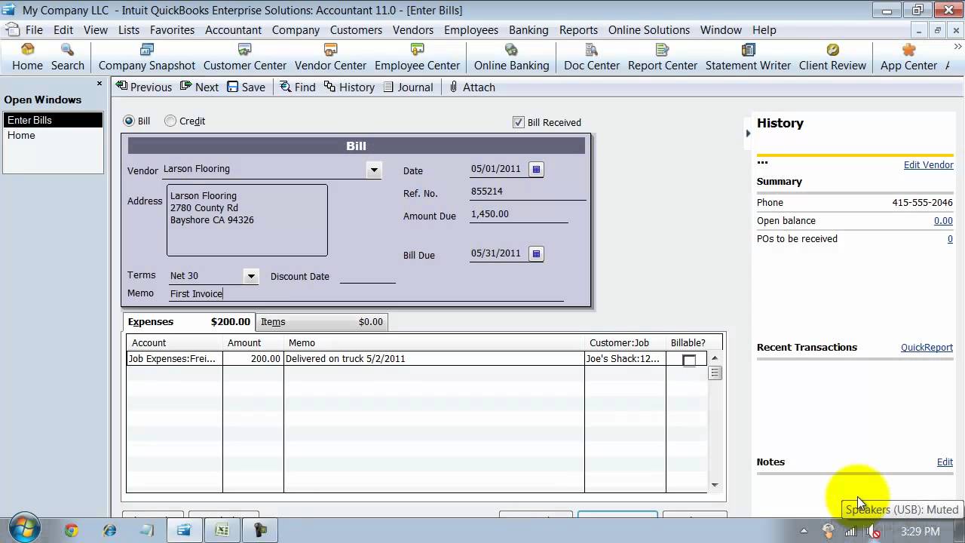View transaction History
Screen dimensions: 965x543
pos(349,87)
